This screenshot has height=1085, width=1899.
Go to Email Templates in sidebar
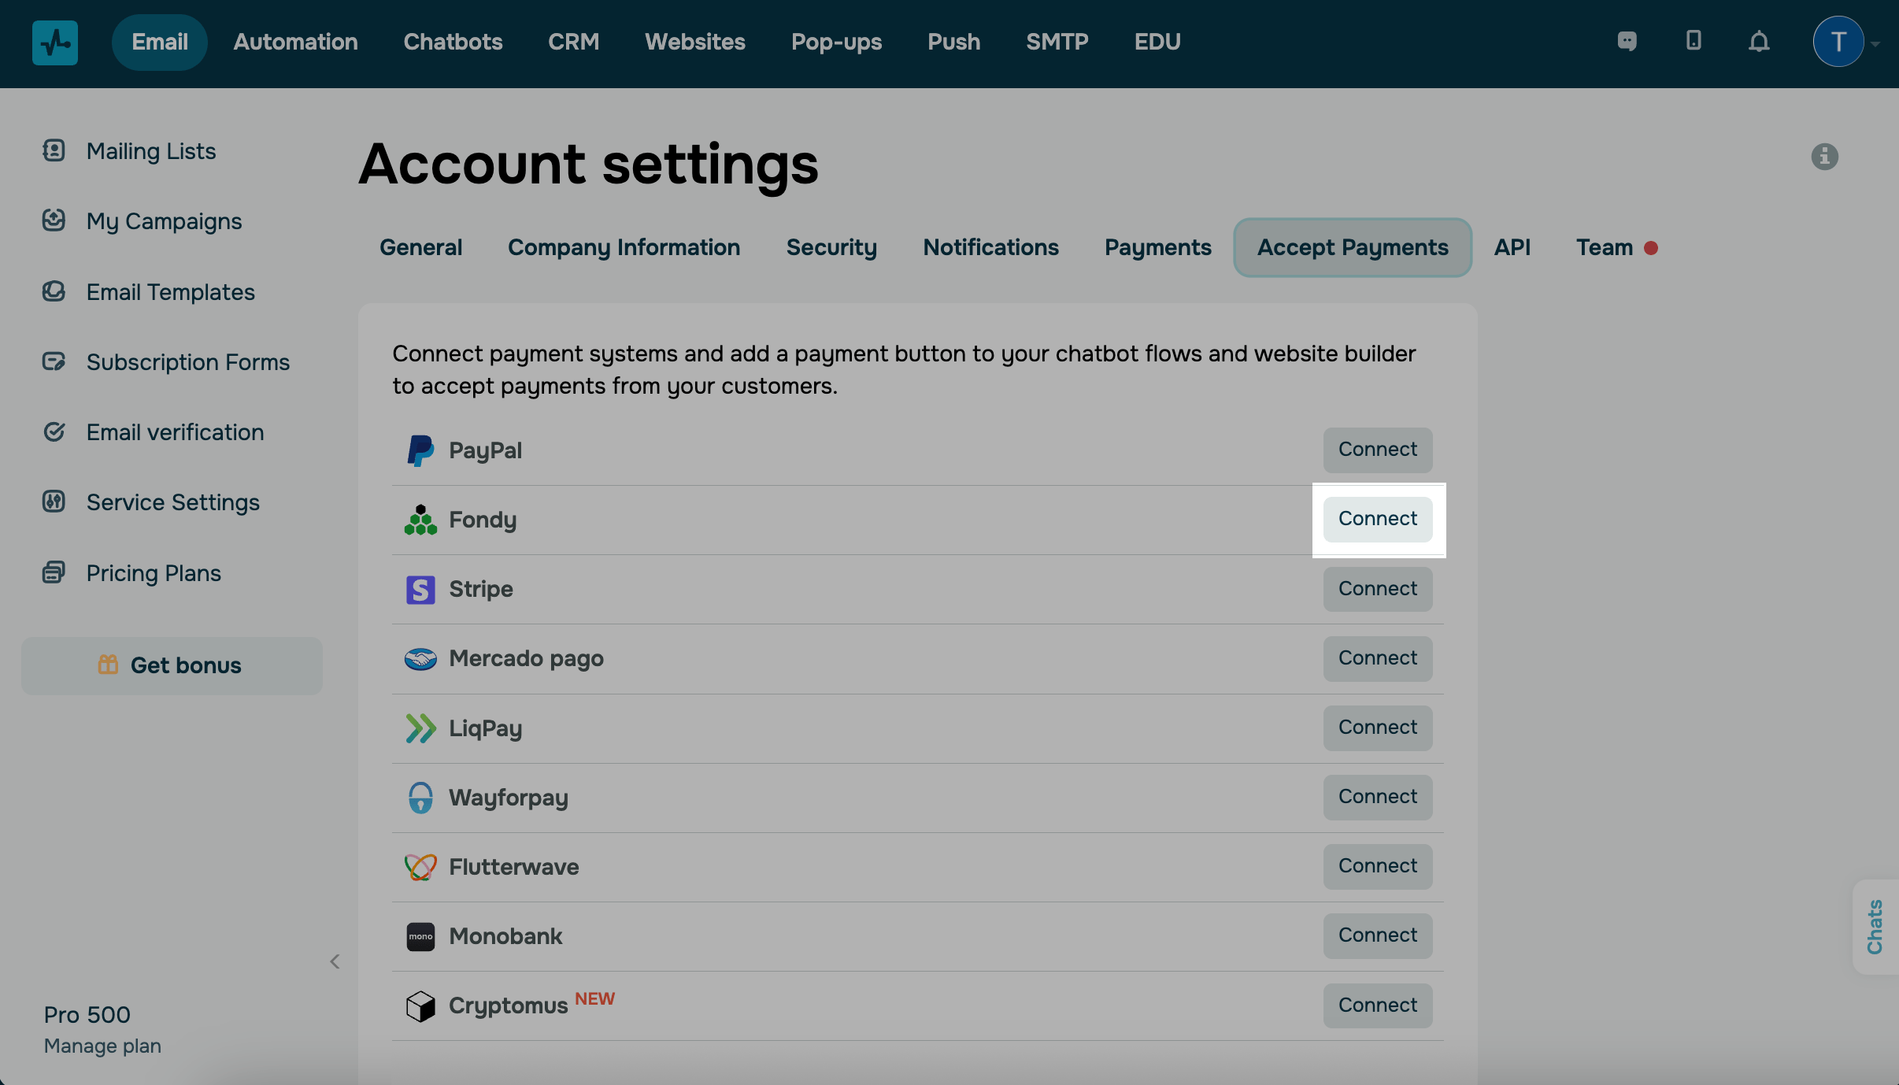click(171, 292)
